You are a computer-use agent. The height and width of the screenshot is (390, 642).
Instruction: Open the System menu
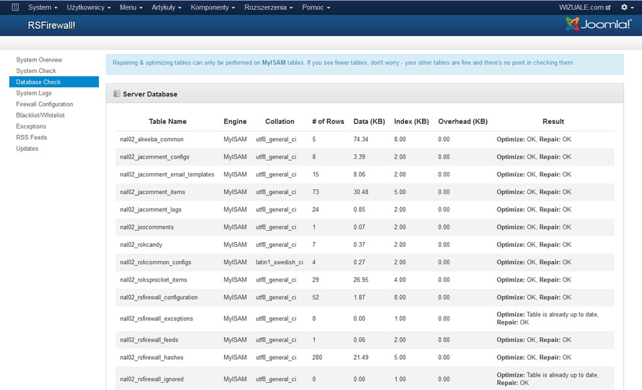(43, 7)
